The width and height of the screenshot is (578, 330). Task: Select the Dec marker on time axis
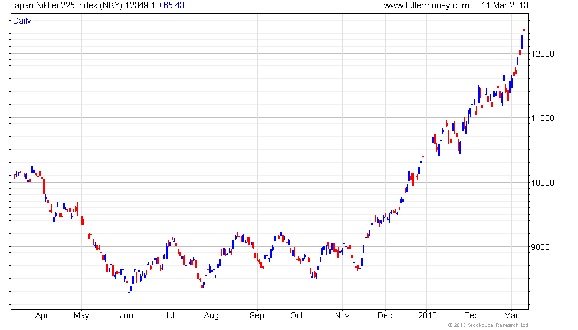click(385, 315)
